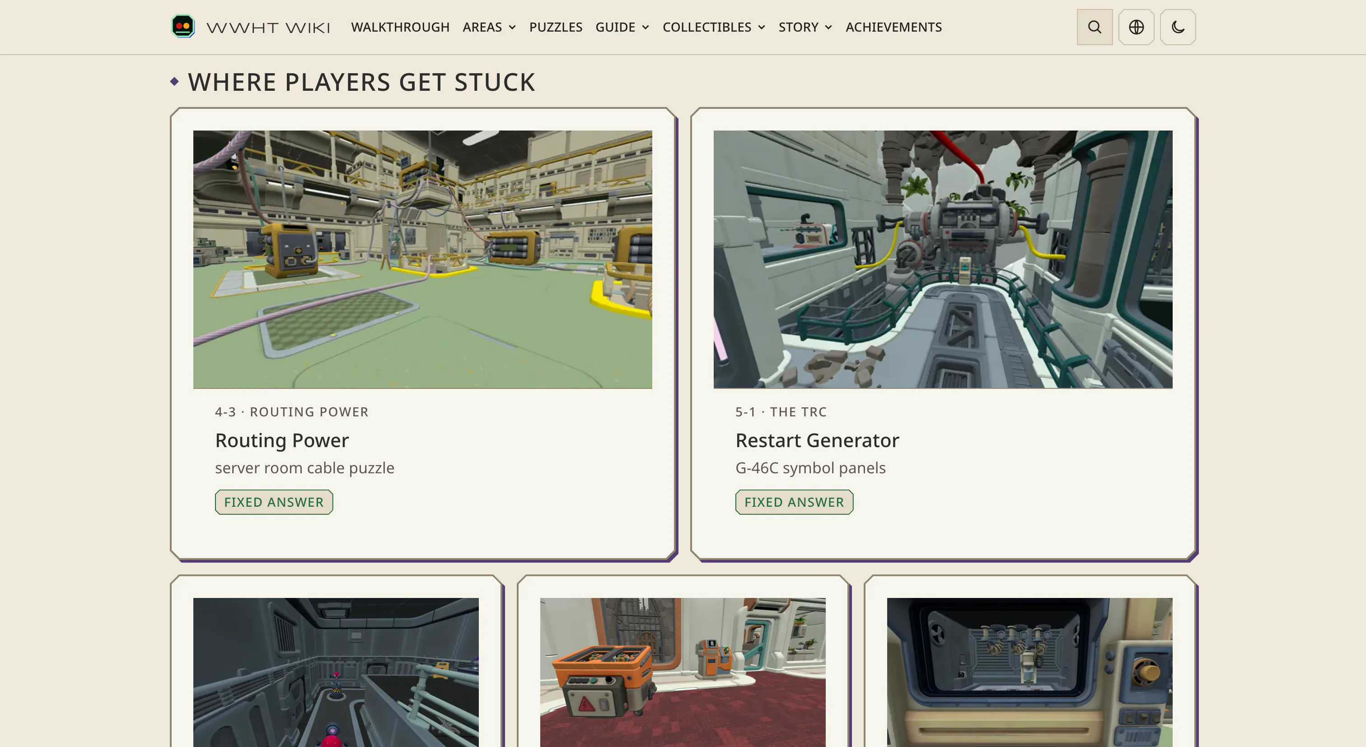1366x747 pixels.
Task: Click the 'server room cable puzzle' description
Action: click(304, 468)
